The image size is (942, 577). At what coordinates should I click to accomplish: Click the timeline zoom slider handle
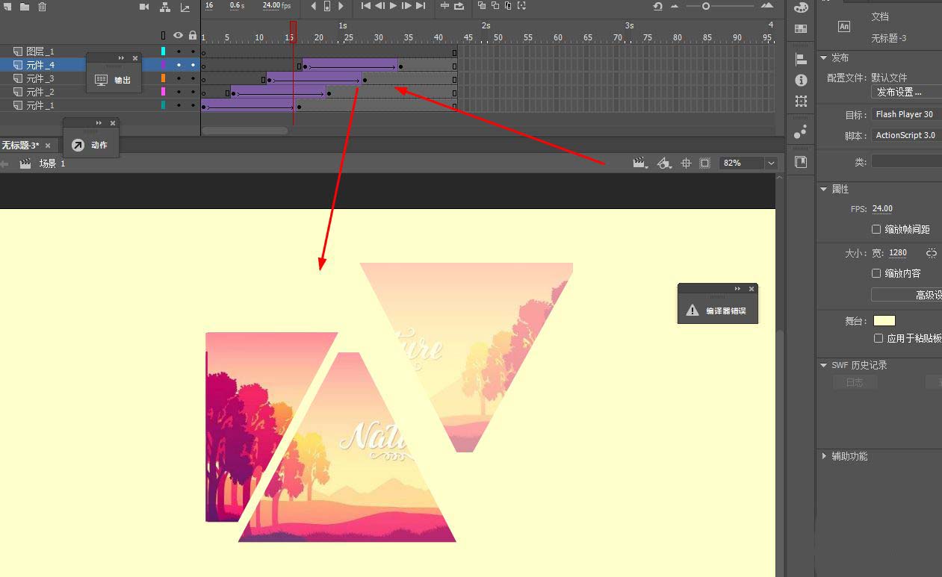pyautogui.click(x=705, y=6)
